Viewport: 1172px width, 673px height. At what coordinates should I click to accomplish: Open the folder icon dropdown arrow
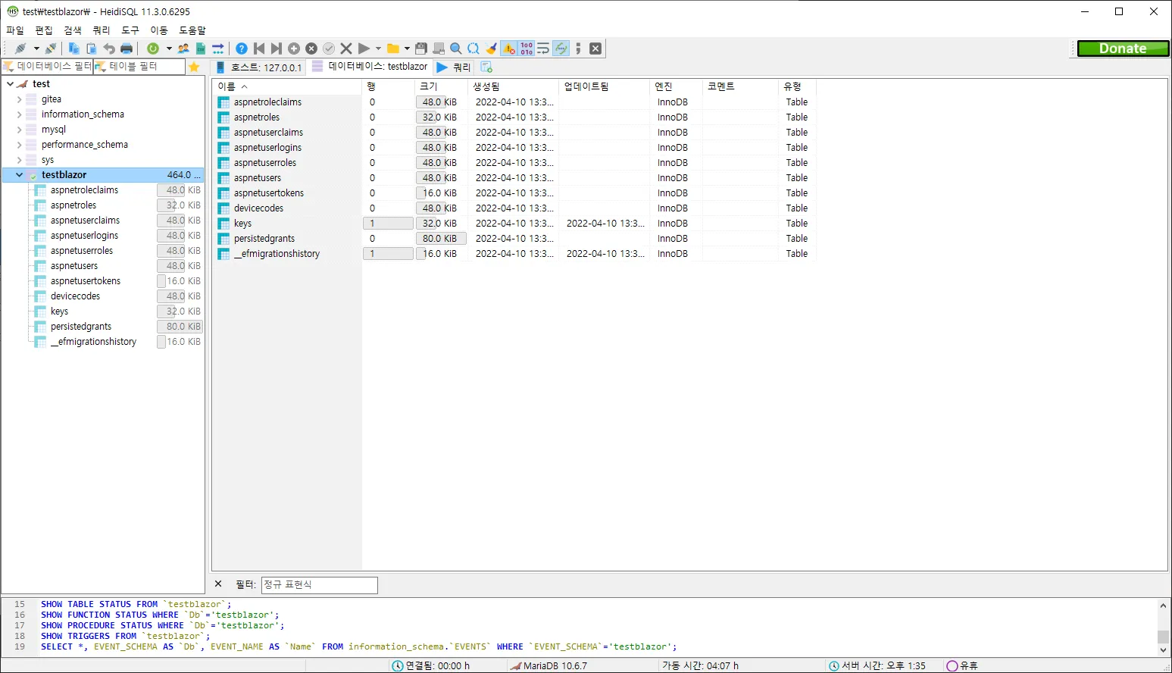[407, 49]
